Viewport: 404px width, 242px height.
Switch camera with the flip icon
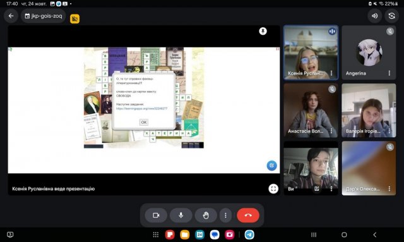pyautogui.click(x=391, y=16)
